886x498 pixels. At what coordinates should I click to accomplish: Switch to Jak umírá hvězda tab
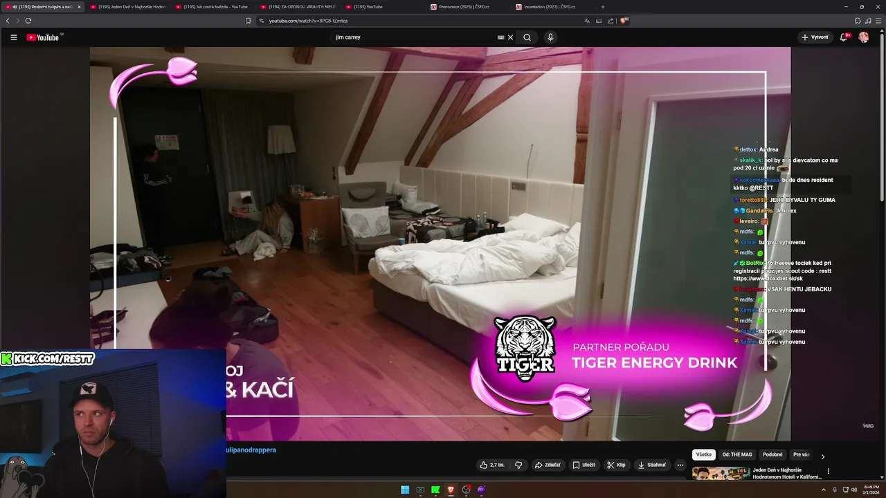tap(213, 7)
